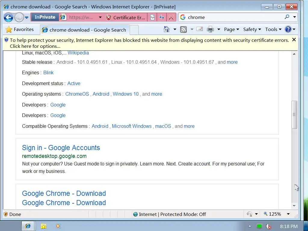Screen dimensions: 308x231
Task: Click the status bar shield icon beside Done
Action: click(6, 214)
